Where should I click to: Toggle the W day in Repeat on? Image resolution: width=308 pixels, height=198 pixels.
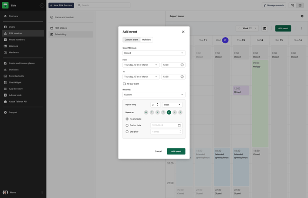[x=157, y=112]
